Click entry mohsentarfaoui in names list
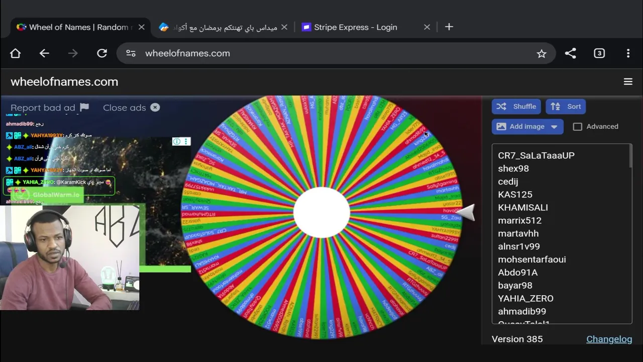Image resolution: width=643 pixels, height=362 pixels. (531, 259)
